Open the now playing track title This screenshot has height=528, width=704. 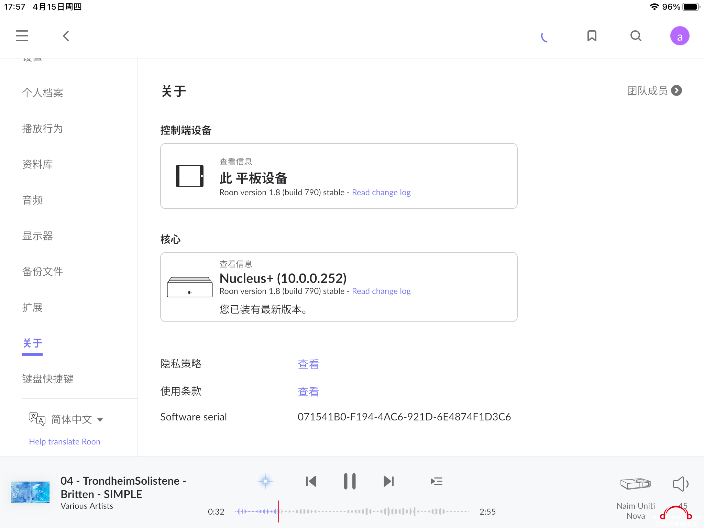coord(123,487)
